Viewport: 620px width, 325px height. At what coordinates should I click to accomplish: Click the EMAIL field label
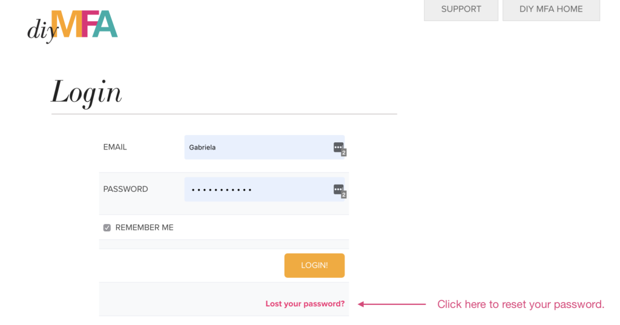tap(115, 147)
